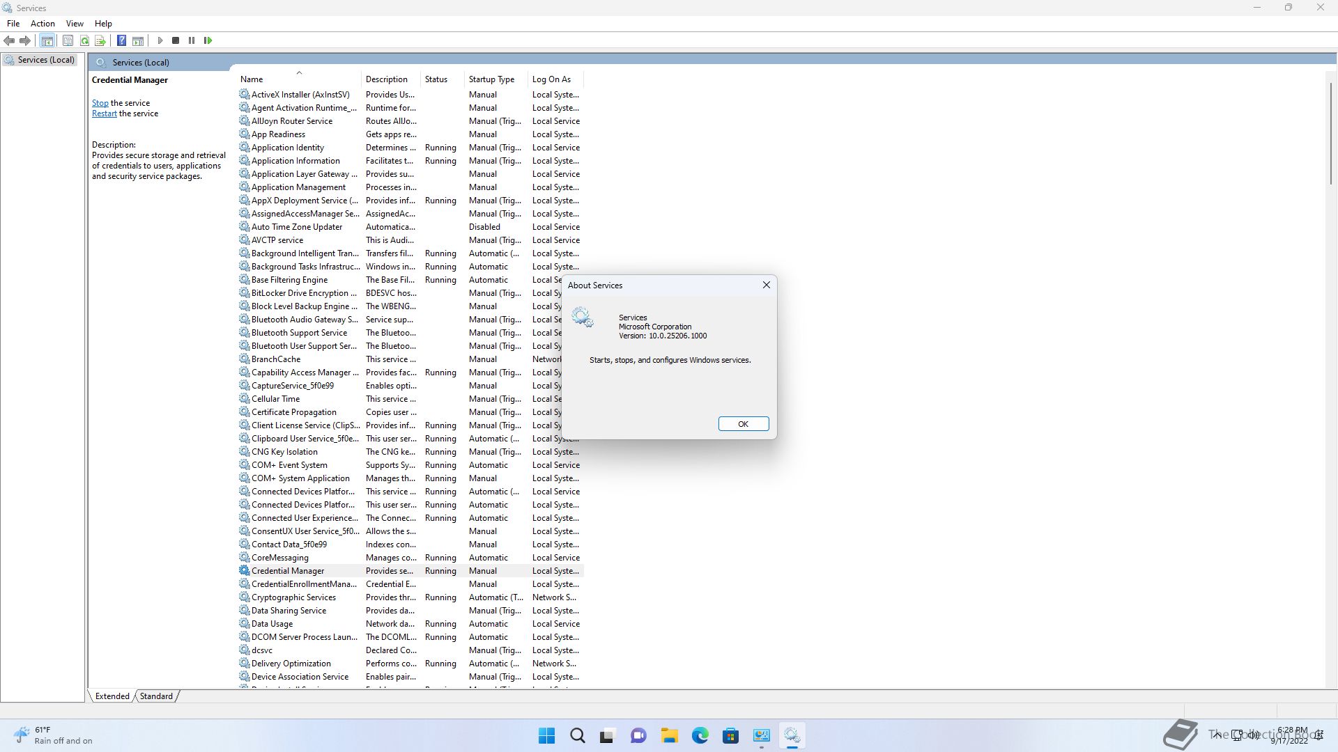The width and height of the screenshot is (1338, 752).
Task: Sort by the Log On As column header
Action: pos(555,79)
